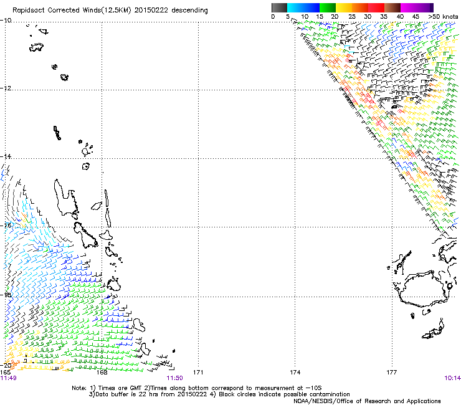Click the '174' longitude label
461x405 pixels.
(x=295, y=373)
